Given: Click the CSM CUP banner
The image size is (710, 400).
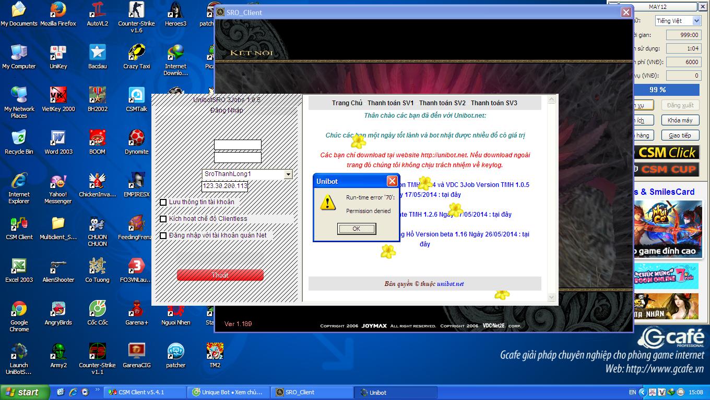Looking at the screenshot, I should click(666, 169).
